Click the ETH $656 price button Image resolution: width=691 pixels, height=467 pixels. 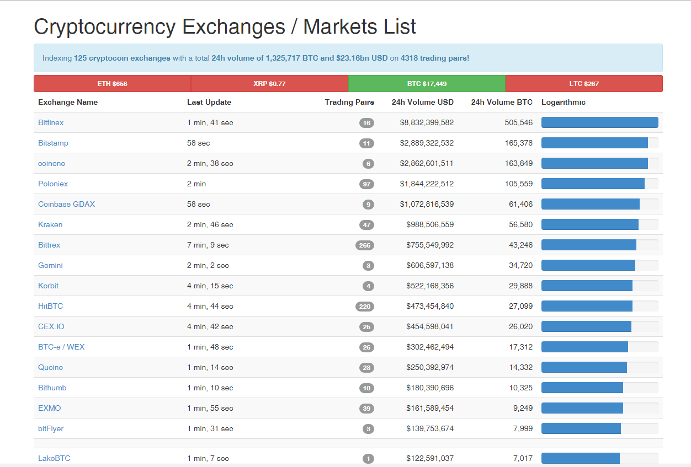coord(112,84)
